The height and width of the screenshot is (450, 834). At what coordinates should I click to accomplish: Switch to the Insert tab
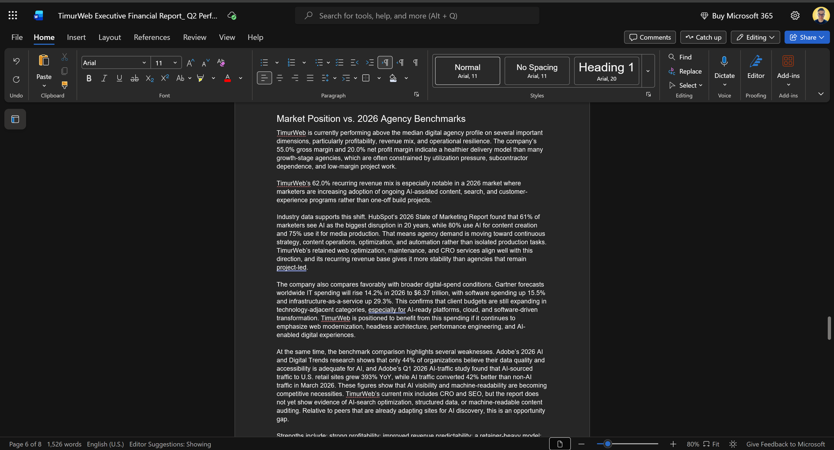pos(76,37)
